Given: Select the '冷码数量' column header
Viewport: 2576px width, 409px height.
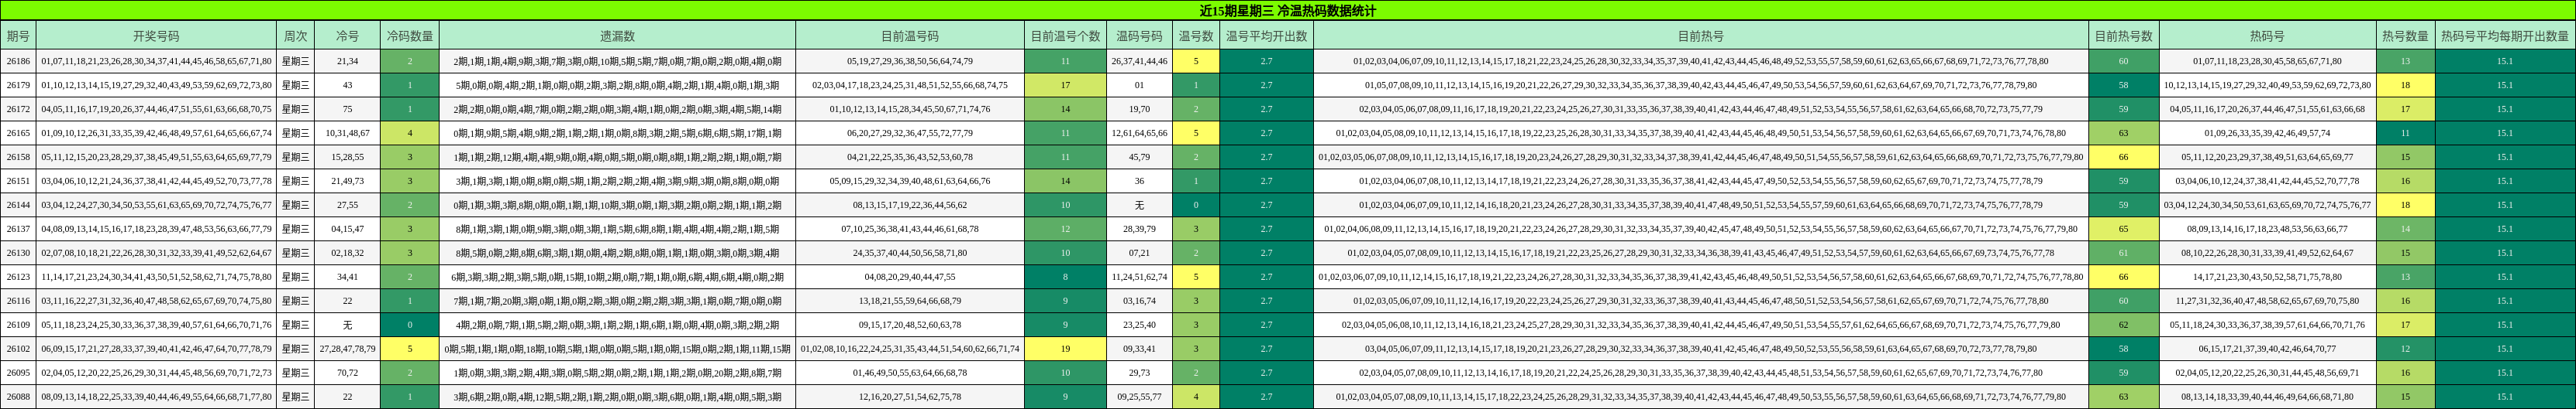Looking at the screenshot, I should 410,36.
